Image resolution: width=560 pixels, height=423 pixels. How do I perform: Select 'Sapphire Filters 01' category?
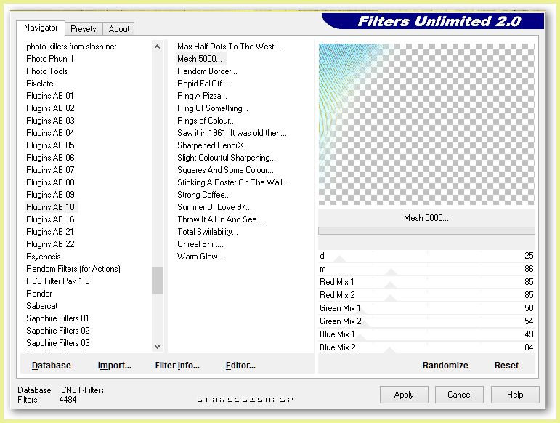coord(57,318)
